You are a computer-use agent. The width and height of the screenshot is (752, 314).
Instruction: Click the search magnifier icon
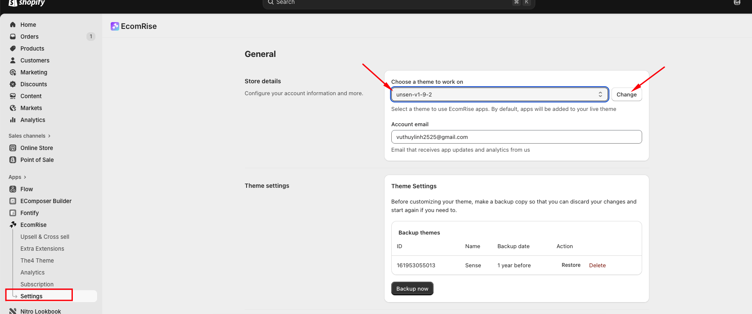270,2
